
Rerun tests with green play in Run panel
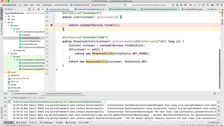point(6,98)
